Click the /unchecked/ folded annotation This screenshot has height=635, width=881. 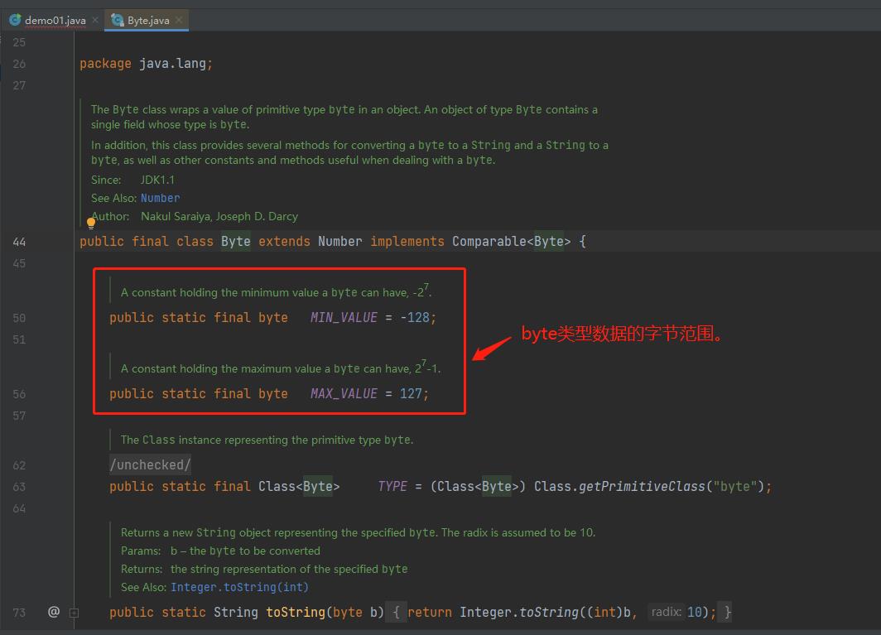coord(151,464)
